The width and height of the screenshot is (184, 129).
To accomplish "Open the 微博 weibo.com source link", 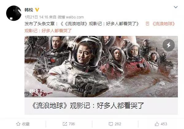I will [71, 17].
